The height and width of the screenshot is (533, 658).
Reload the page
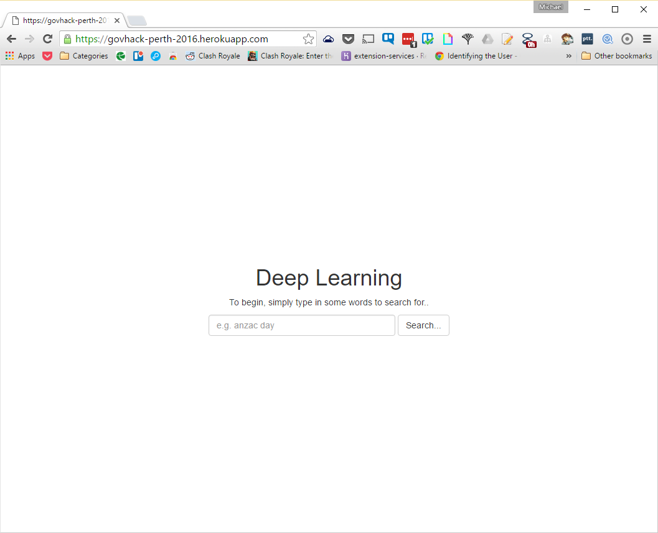coord(47,39)
